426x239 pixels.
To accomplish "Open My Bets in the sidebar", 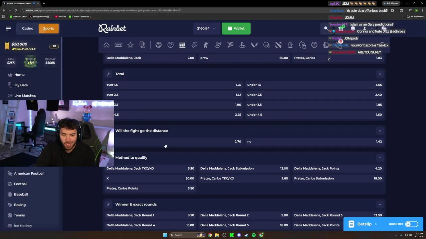I will tap(21, 85).
